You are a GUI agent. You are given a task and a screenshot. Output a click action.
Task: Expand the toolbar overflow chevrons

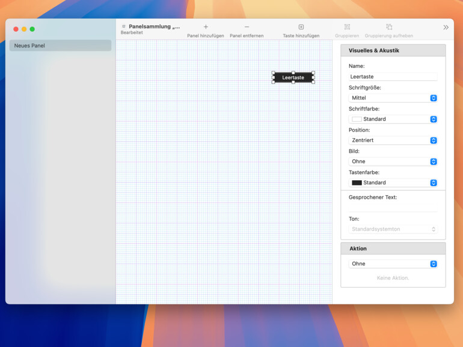click(446, 27)
